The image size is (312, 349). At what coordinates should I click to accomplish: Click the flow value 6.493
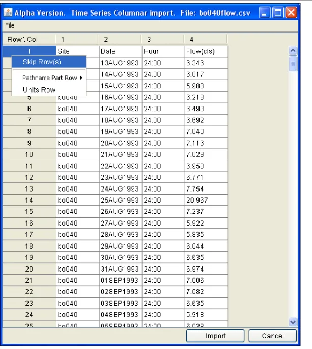206,109
